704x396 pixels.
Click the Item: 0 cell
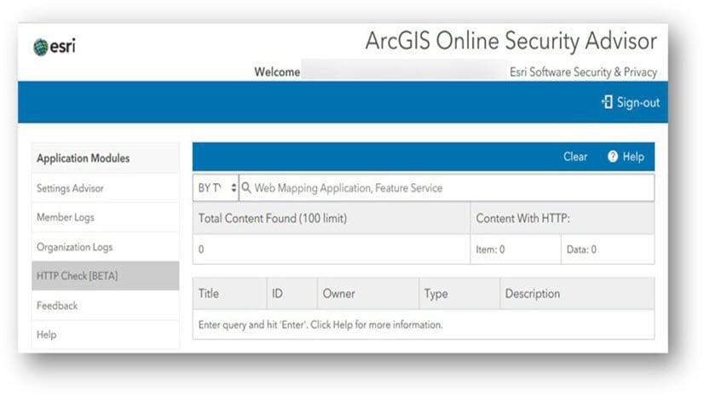[x=516, y=250]
